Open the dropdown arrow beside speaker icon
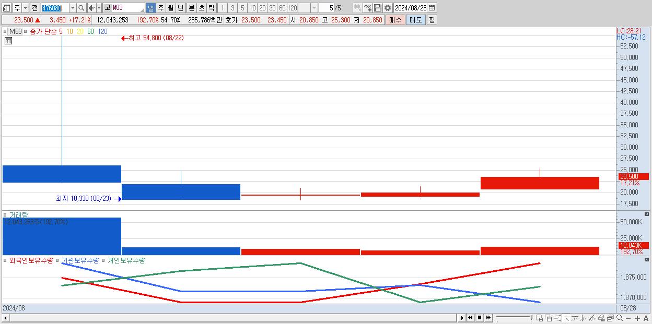Image resolution: width=652 pixels, height=324 pixels. [99, 8]
